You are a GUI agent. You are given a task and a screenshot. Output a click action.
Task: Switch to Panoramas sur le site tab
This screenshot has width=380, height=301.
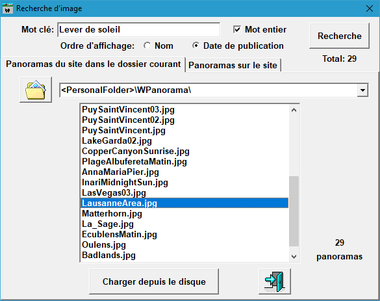tap(233, 65)
